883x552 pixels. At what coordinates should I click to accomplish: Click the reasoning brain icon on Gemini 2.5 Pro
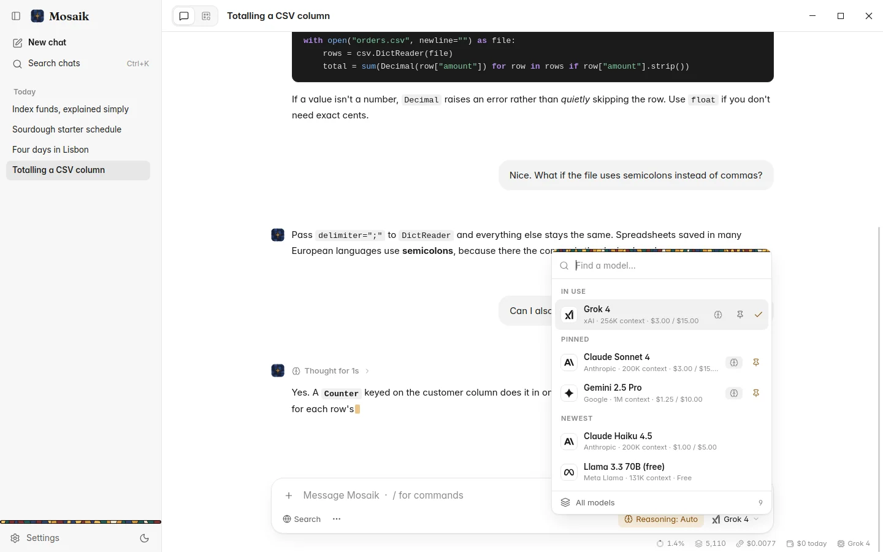click(734, 393)
